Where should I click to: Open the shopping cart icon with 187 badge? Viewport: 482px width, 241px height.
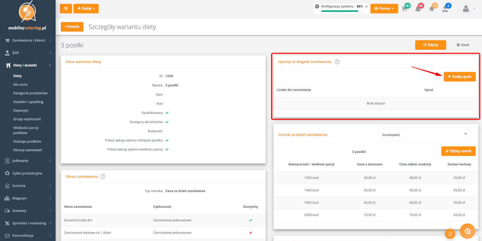click(405, 9)
